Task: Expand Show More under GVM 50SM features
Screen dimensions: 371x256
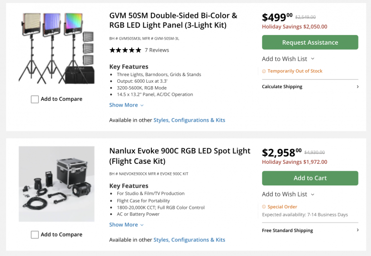Action: pos(126,105)
